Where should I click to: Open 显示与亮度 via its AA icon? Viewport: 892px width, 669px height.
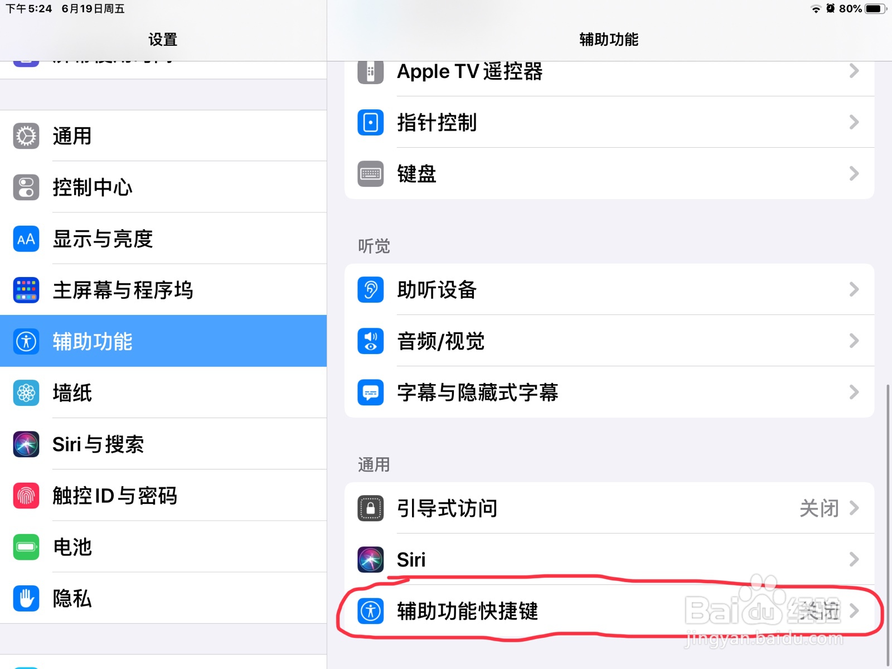(25, 238)
